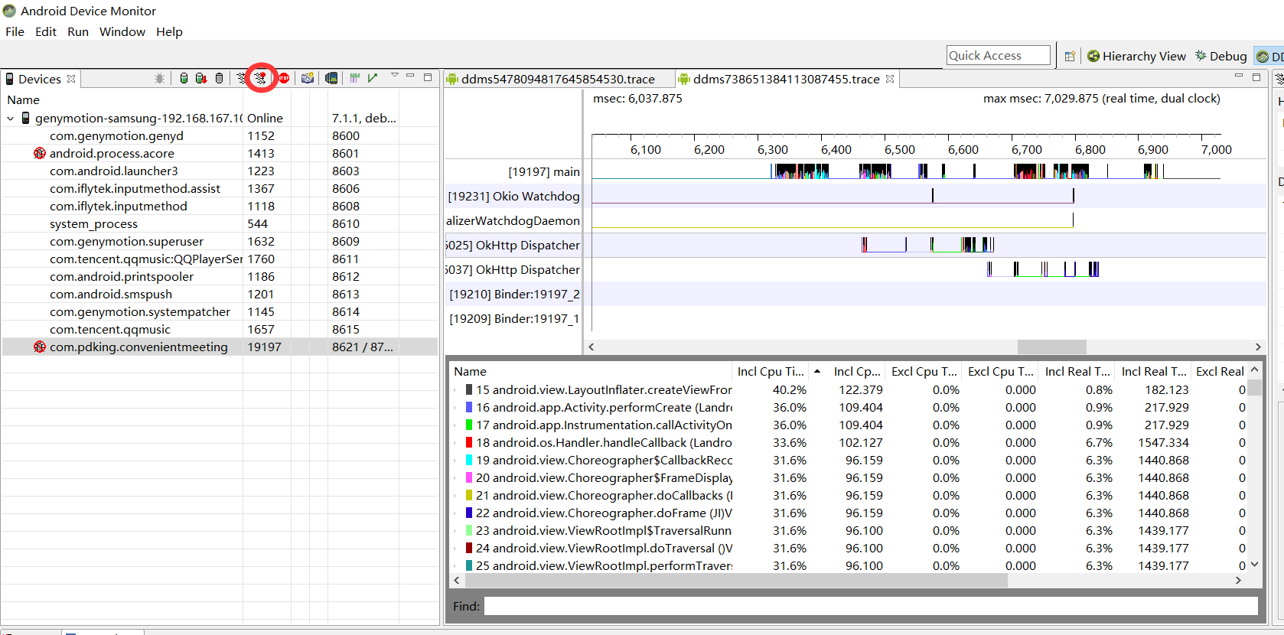Click the red bug icon beside android.process.acore
Image resolution: width=1284 pixels, height=635 pixels.
click(x=40, y=153)
